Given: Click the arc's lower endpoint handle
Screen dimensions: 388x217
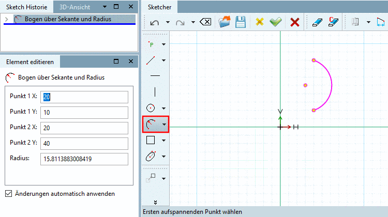Looking at the screenshot, I should tap(314, 110).
